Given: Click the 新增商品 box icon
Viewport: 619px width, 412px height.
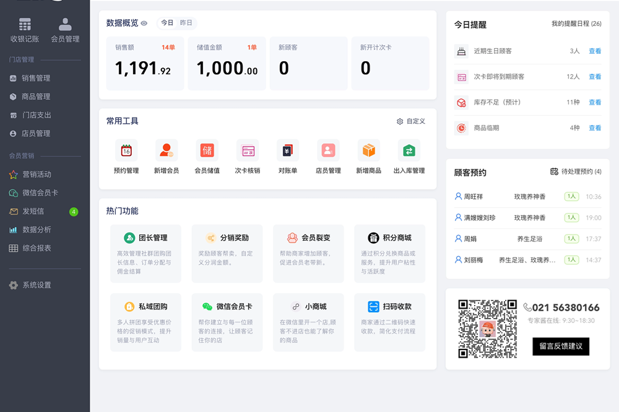Looking at the screenshot, I should 369,150.
